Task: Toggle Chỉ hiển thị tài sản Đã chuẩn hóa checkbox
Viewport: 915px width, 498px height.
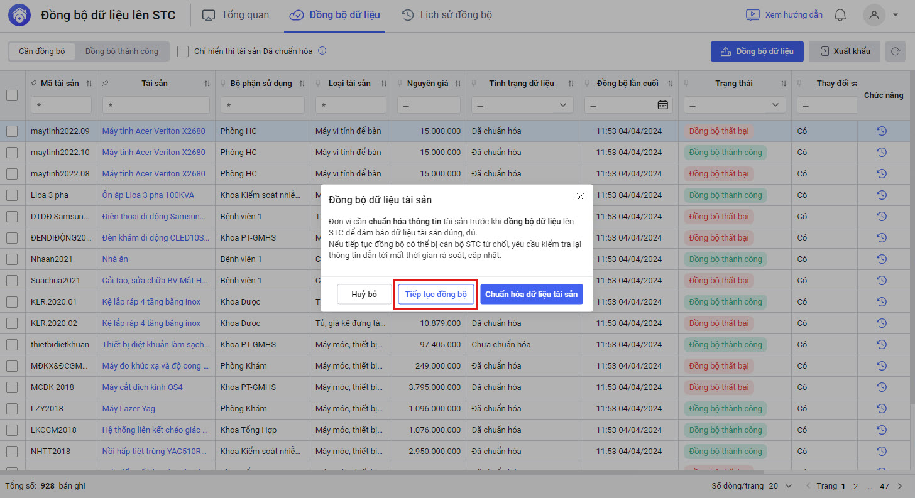Action: point(183,51)
